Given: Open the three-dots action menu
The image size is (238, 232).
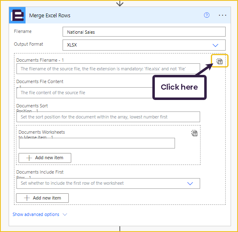Looking at the screenshot, I should coord(222,15).
